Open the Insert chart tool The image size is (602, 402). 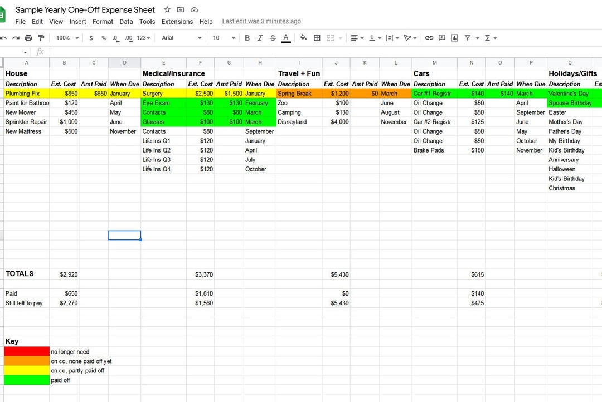pos(454,38)
